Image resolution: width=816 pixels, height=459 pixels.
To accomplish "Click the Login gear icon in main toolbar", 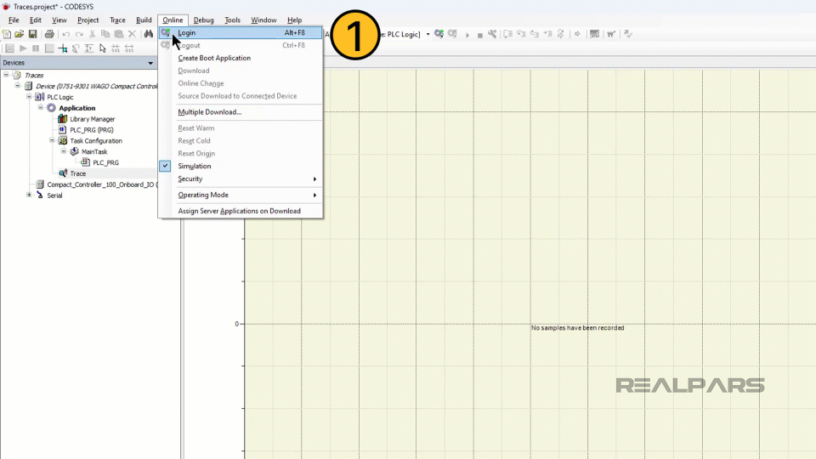I will [x=439, y=34].
